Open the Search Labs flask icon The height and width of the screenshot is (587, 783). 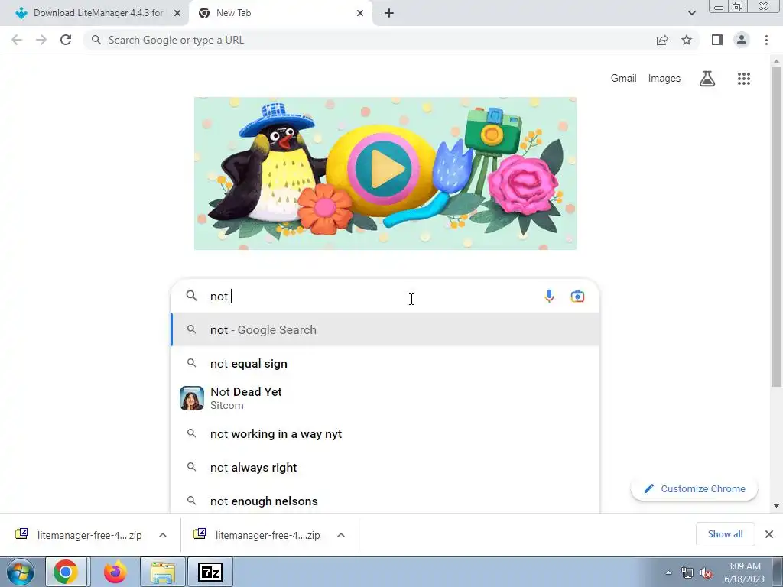coord(707,79)
